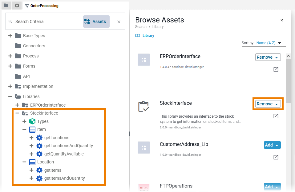295x192 pixels.
Task: Collapse the Libraries folder
Action: (10, 96)
